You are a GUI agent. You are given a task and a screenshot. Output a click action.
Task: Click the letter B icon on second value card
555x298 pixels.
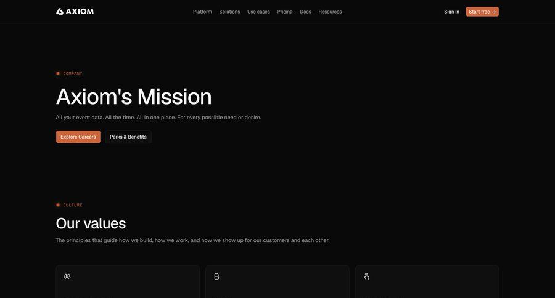[x=216, y=276]
